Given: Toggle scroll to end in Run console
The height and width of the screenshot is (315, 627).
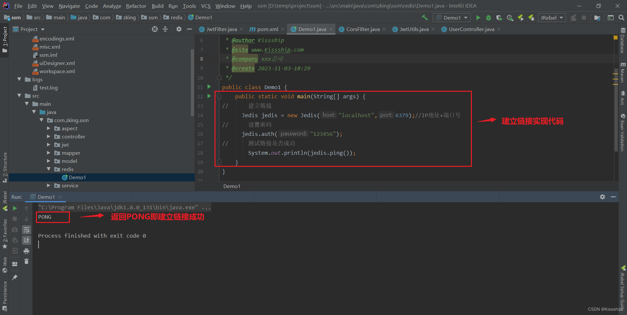Looking at the screenshot, I should (x=26, y=240).
